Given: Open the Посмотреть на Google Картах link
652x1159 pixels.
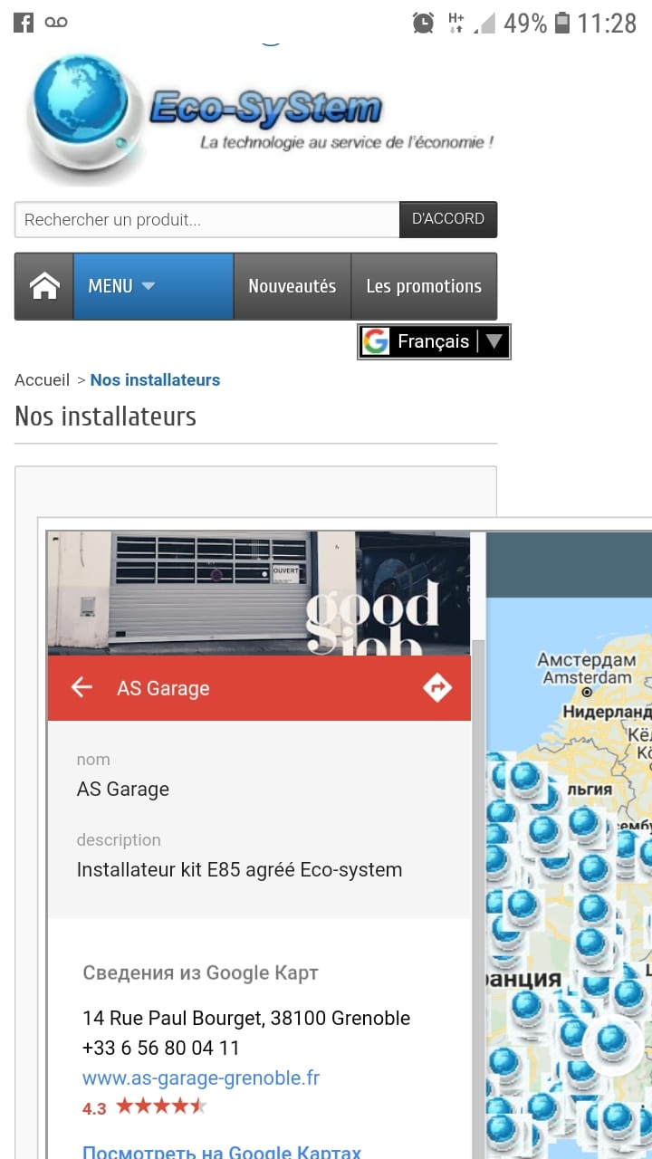Looking at the screenshot, I should pyautogui.click(x=222, y=1152).
